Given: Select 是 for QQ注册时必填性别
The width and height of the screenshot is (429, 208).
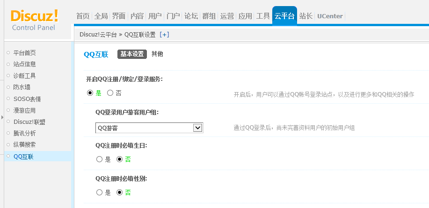Looking at the screenshot, I should (x=99, y=193).
